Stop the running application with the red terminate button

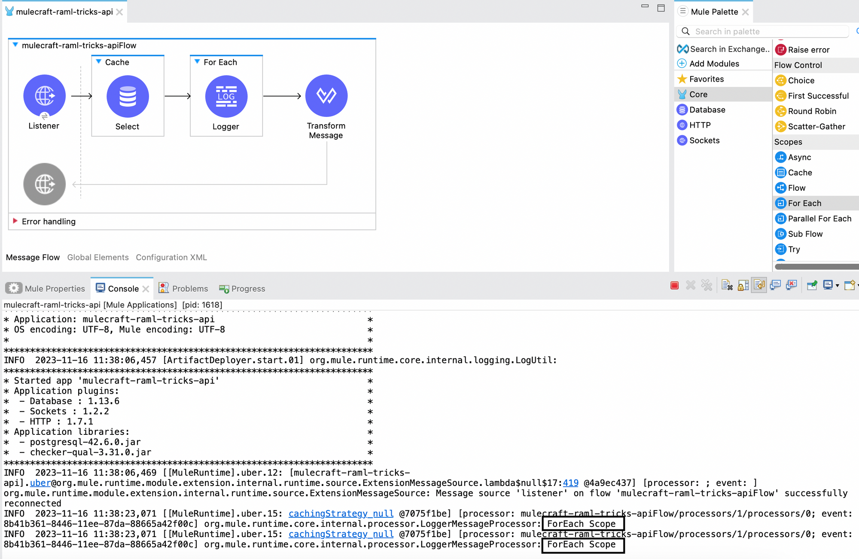point(674,286)
